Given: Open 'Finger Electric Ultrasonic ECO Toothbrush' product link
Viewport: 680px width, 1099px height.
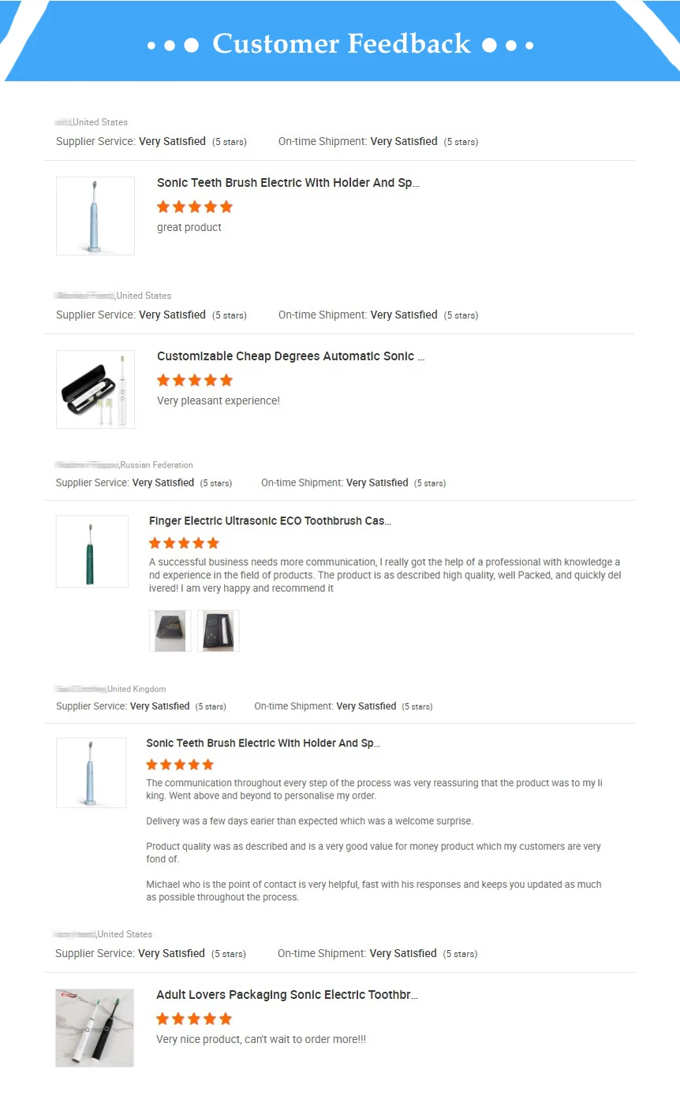Looking at the screenshot, I should coord(270,521).
